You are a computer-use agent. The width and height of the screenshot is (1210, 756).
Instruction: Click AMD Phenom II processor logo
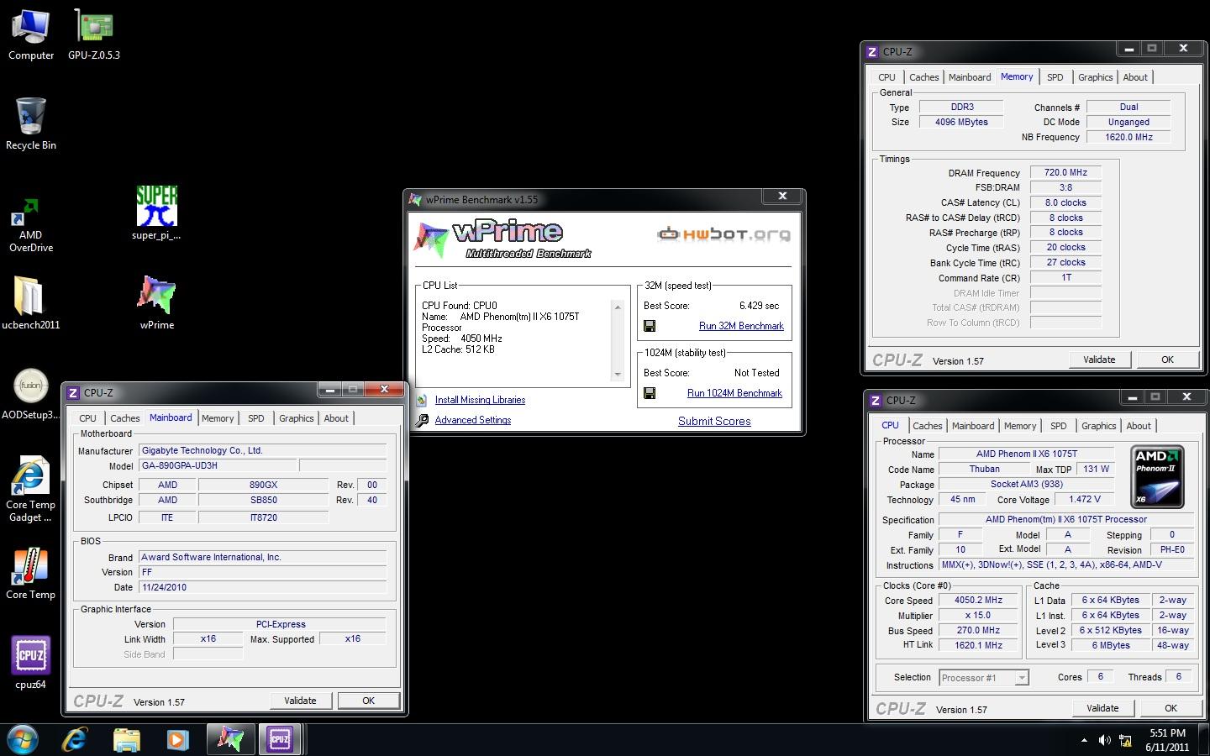point(1157,477)
